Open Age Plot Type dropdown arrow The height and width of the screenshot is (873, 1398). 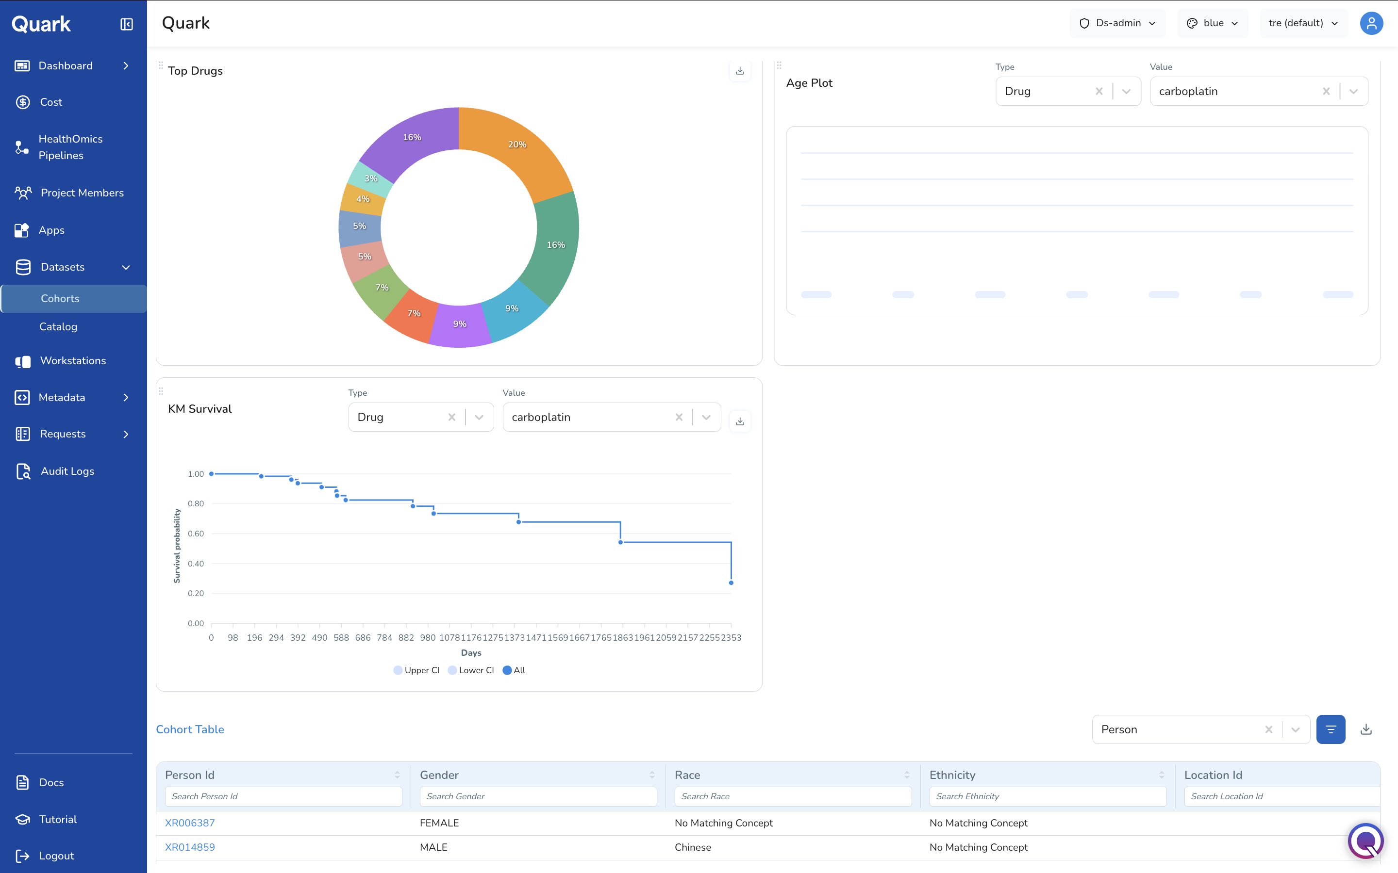point(1127,91)
